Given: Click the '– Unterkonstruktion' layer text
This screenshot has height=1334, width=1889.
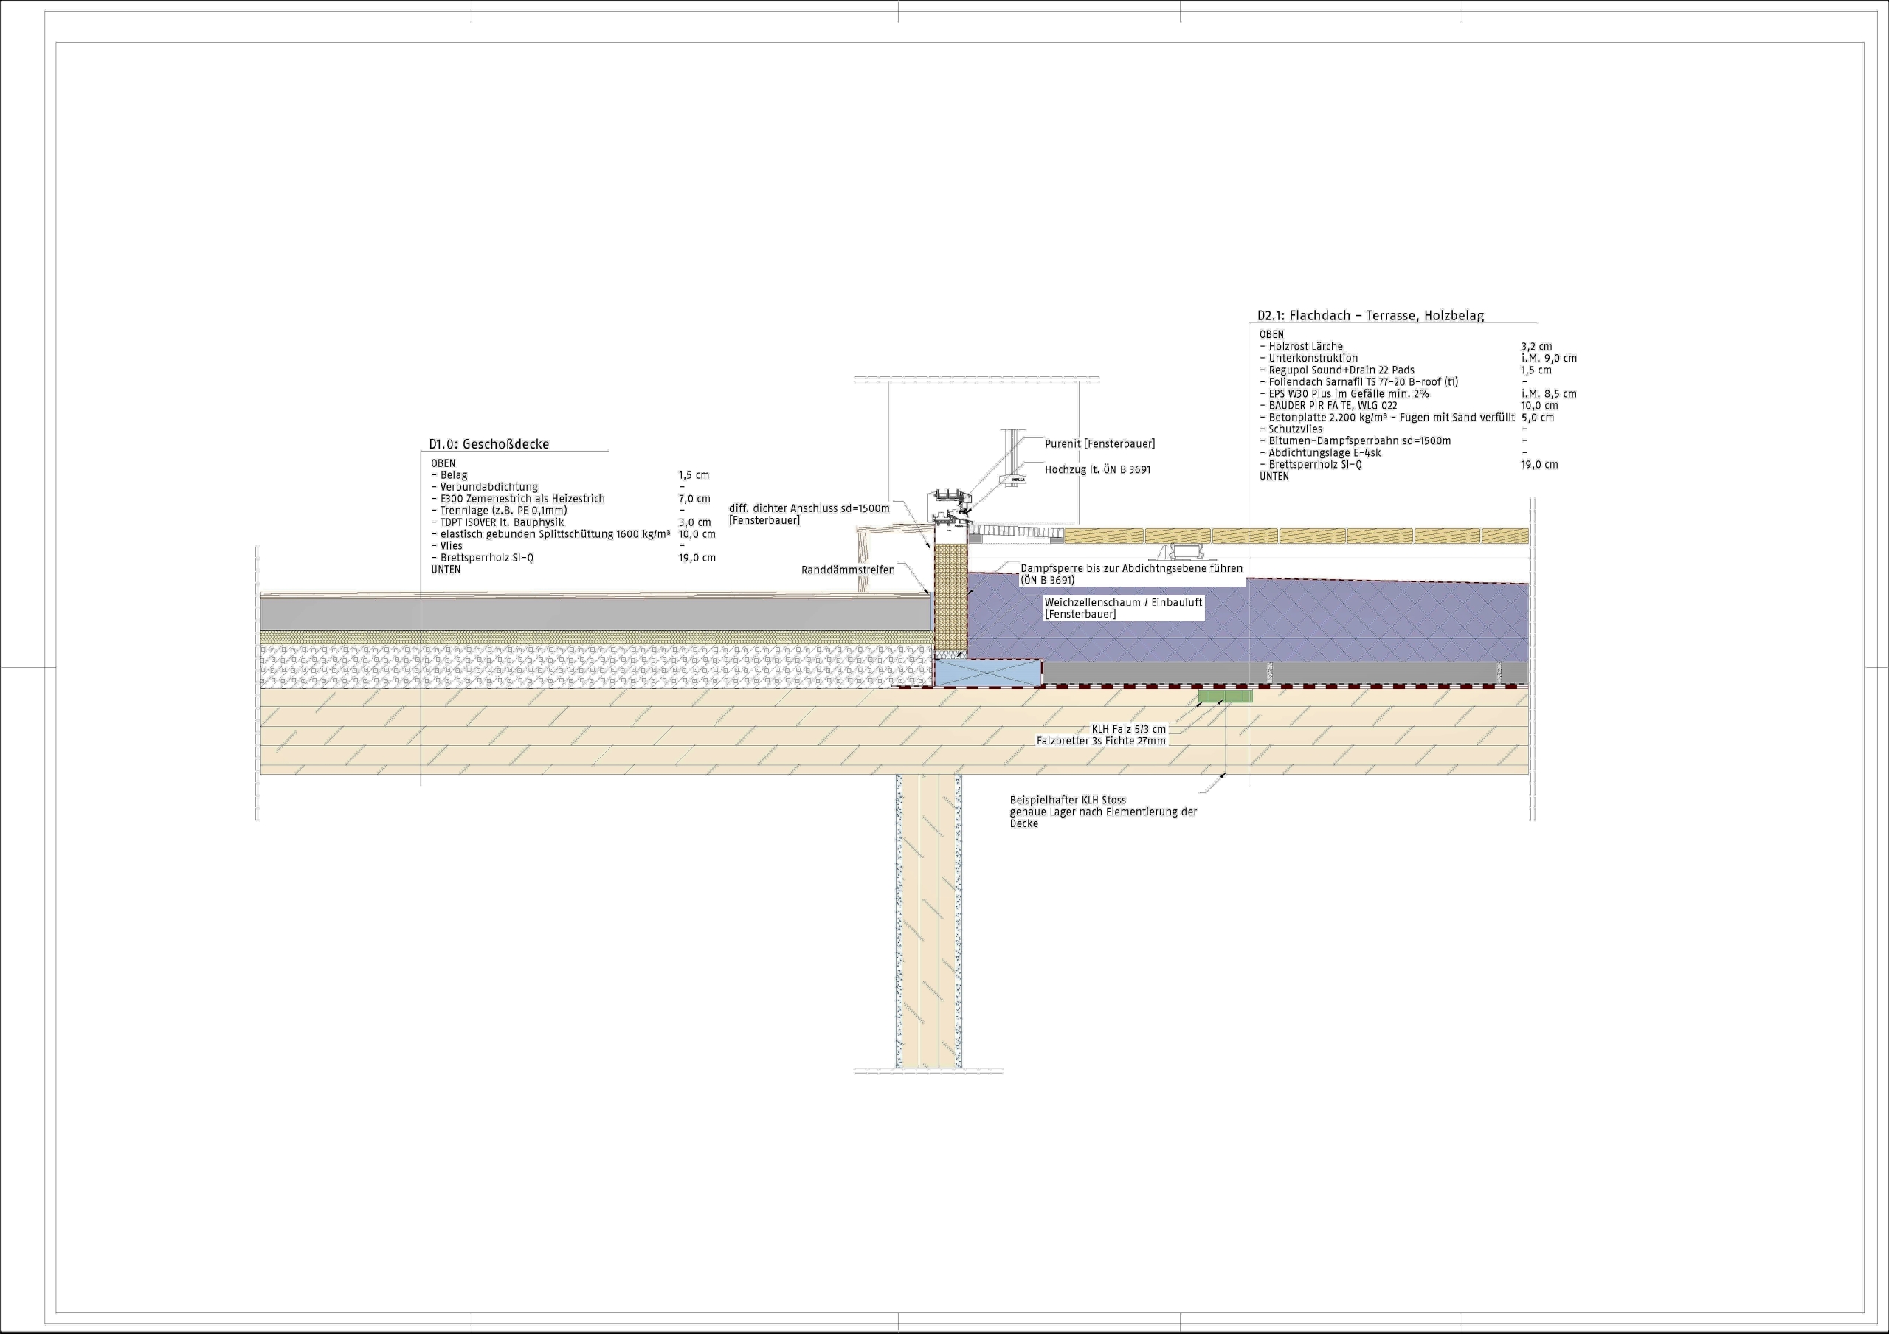Looking at the screenshot, I should click(x=1309, y=358).
